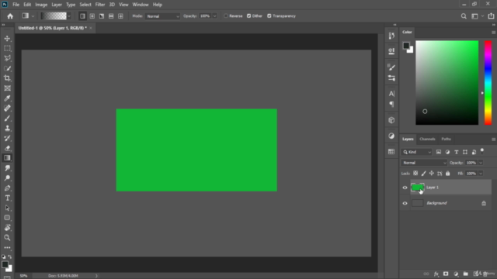The height and width of the screenshot is (279, 497).
Task: Select the Rectangle shape tool
Action: 7,218
